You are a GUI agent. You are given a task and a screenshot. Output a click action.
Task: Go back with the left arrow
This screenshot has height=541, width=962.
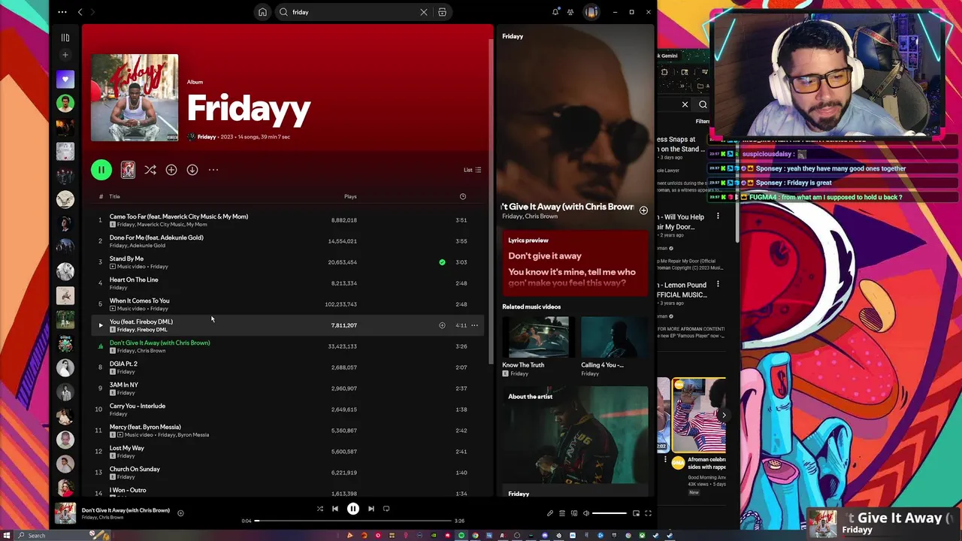(80, 12)
